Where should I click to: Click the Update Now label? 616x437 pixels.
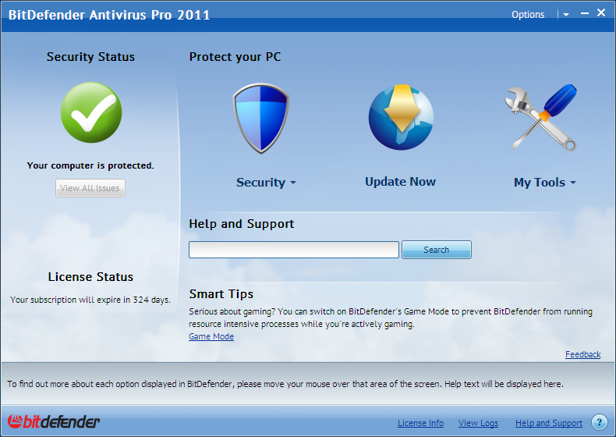pyautogui.click(x=400, y=182)
